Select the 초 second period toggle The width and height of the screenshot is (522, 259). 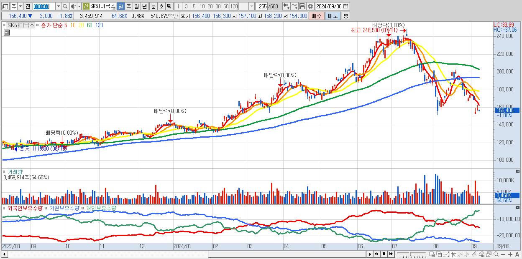(x=161, y=6)
